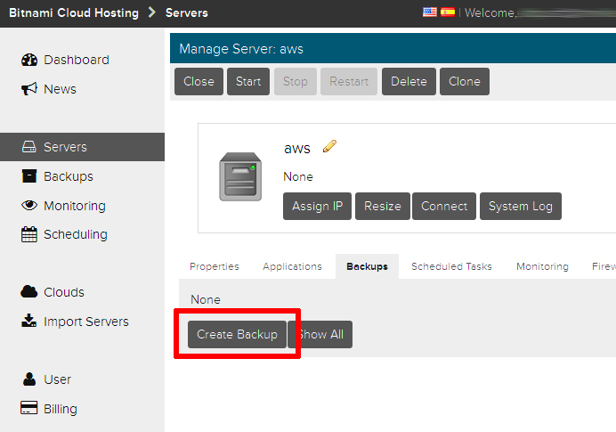Screen dimensions: 616x432
Task: Click the disabled Stop button
Action: point(296,81)
